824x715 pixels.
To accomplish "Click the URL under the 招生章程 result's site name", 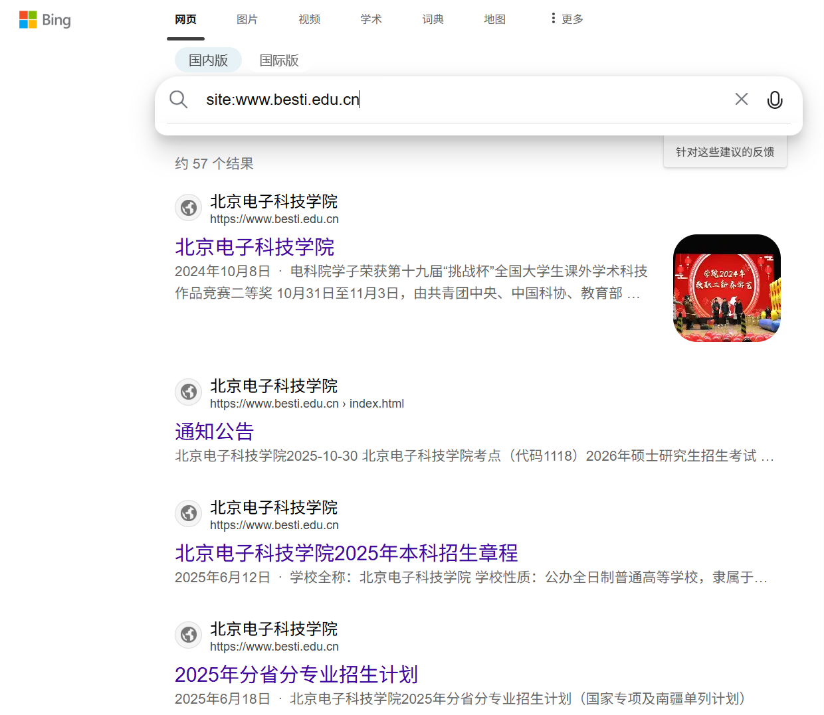I will click(274, 525).
